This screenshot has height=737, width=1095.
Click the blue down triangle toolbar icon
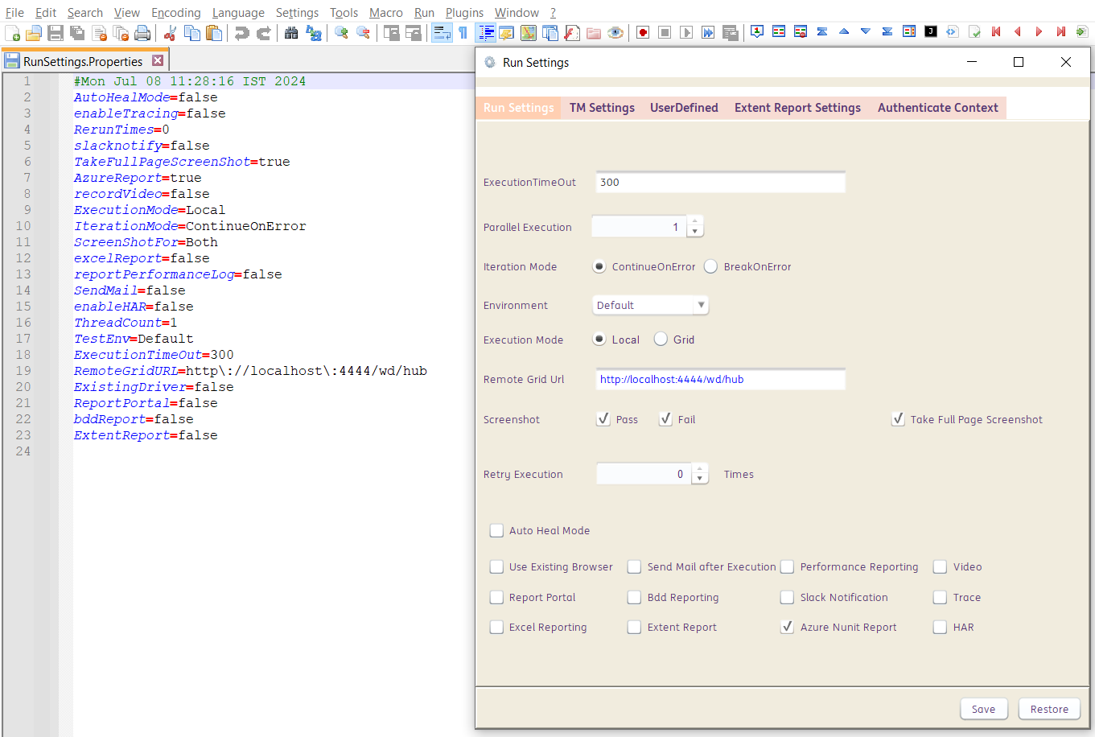tap(866, 31)
